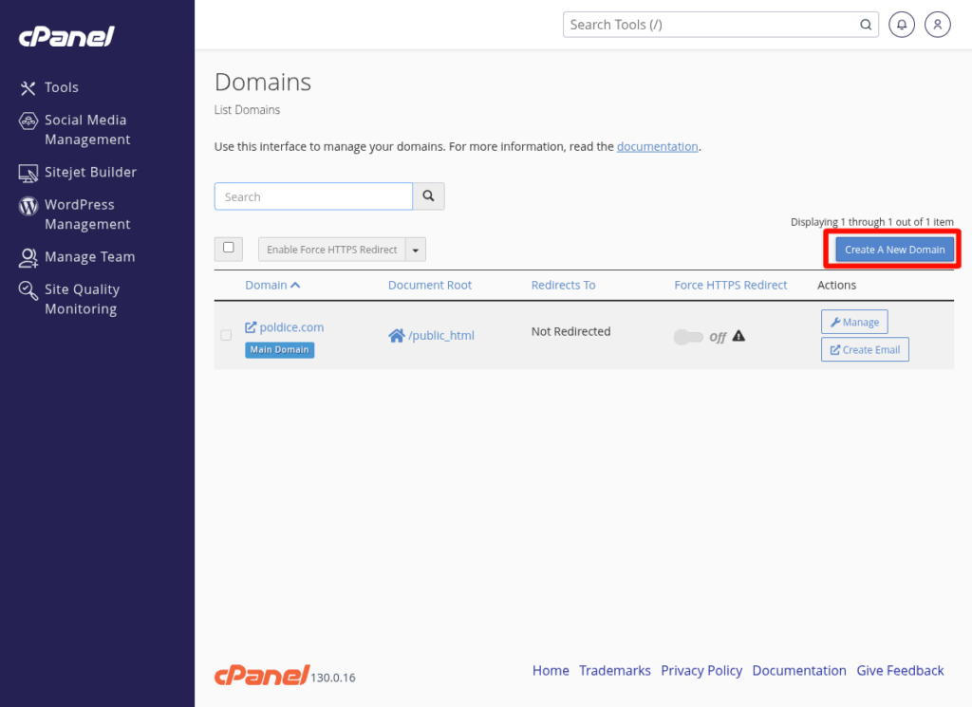Click the warning triangle next to HTTPS off

(x=738, y=336)
